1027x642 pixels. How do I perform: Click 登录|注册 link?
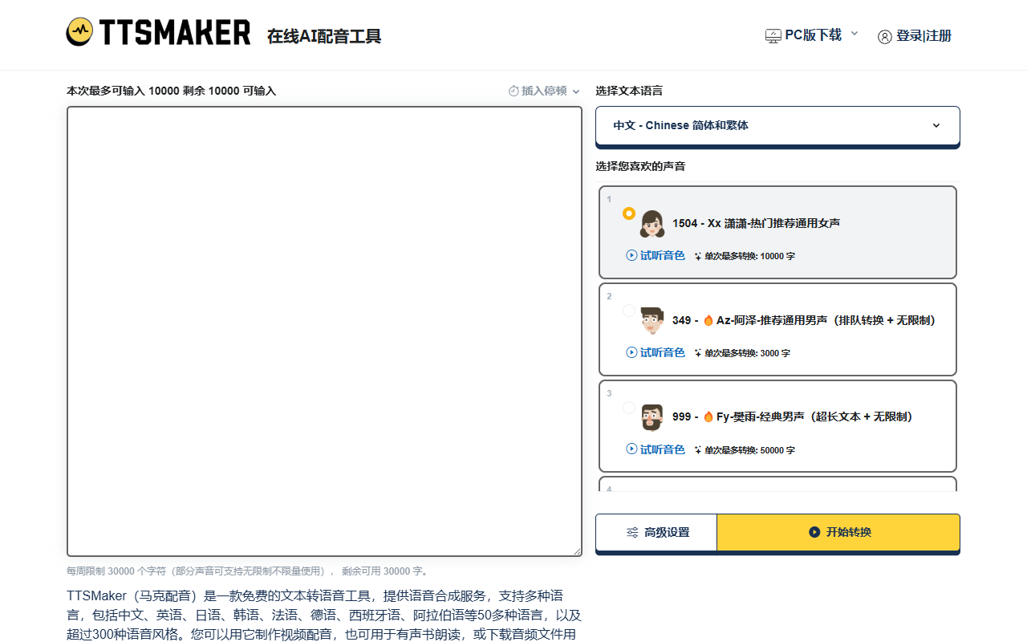(923, 36)
